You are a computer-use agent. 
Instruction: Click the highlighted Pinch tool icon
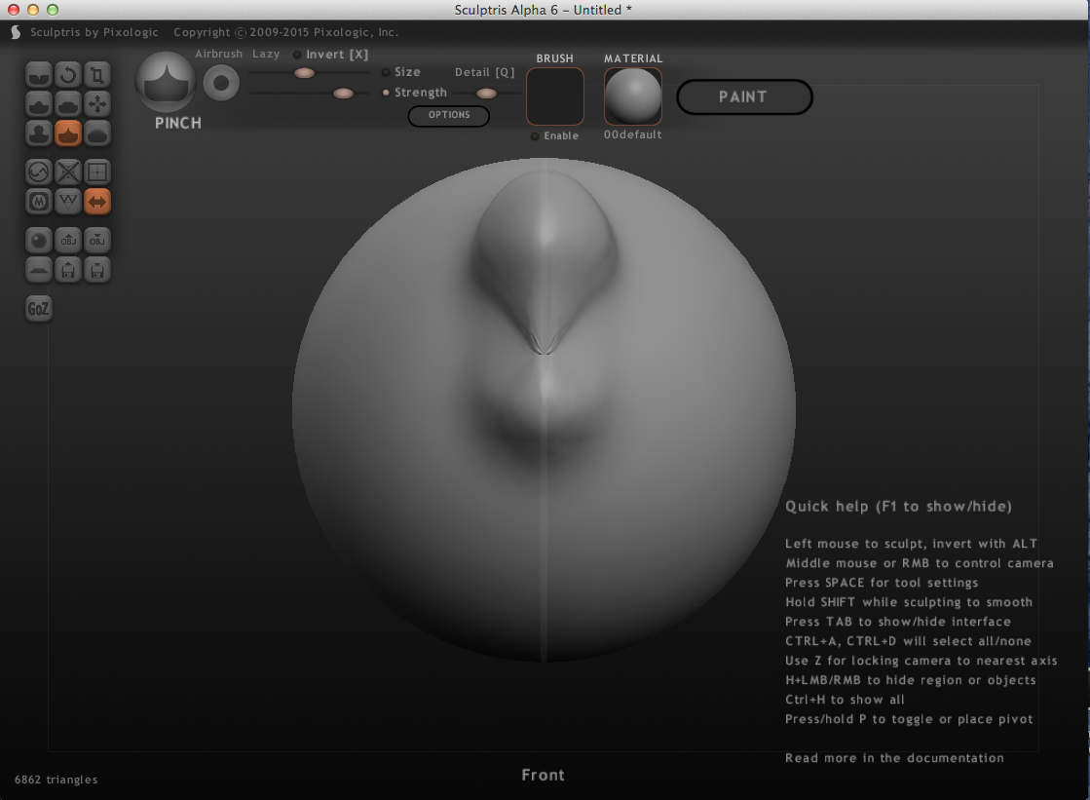[68, 133]
